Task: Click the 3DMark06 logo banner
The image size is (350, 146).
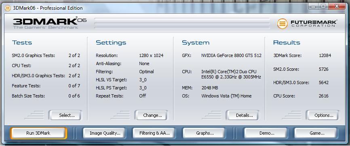Action: click(50, 23)
